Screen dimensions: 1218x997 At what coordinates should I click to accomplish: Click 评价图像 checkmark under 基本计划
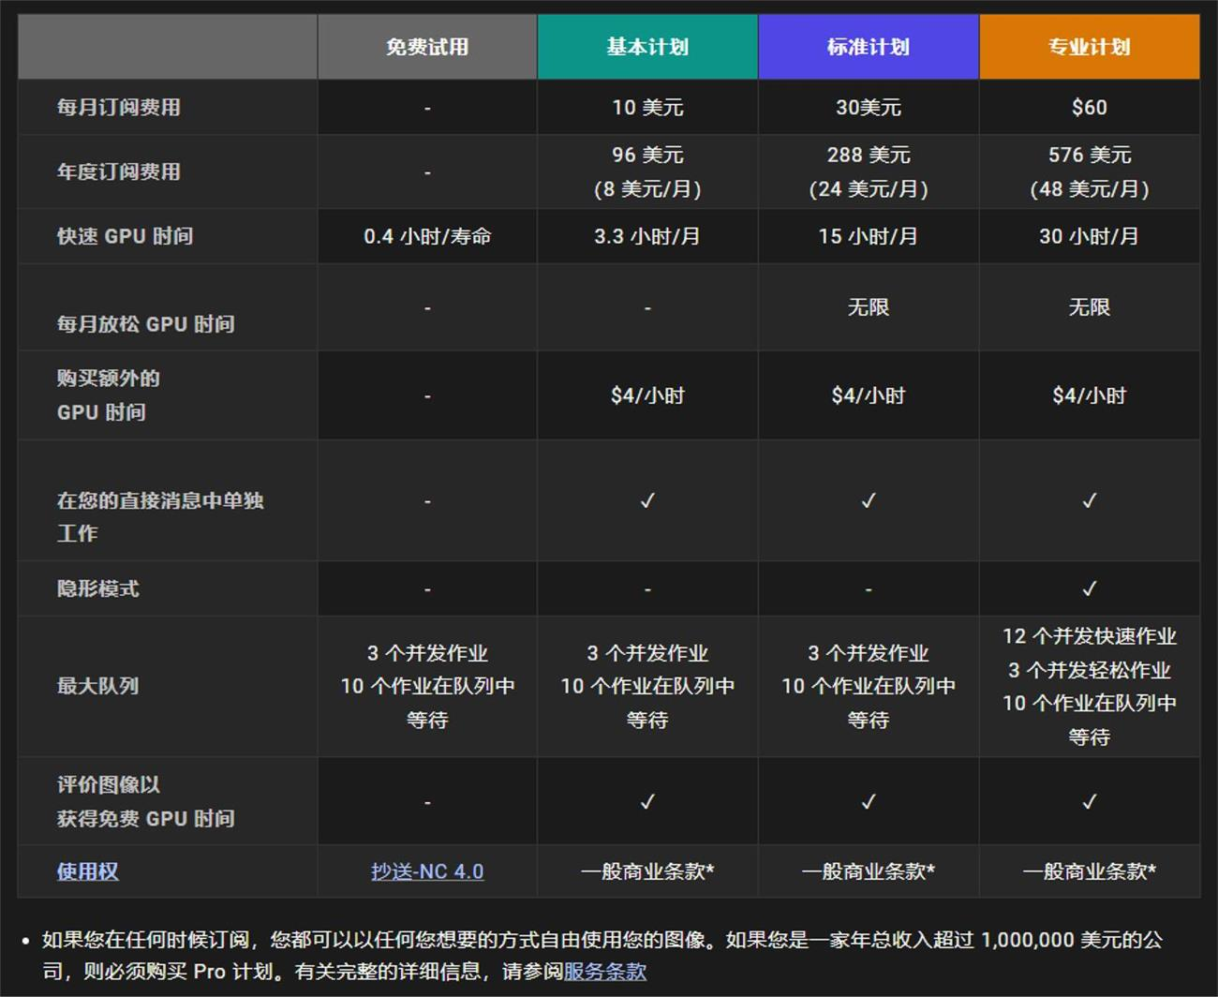pos(647,802)
